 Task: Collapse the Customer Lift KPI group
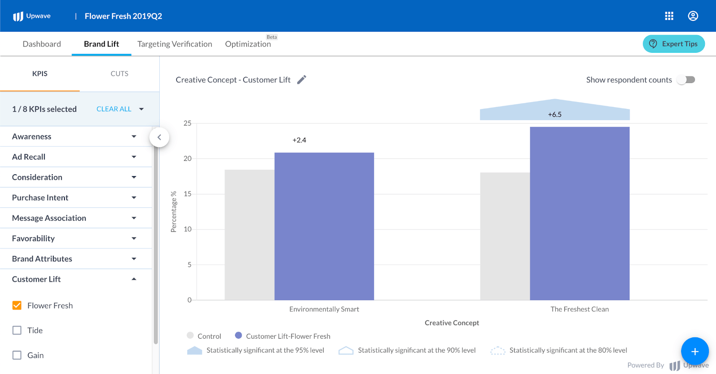[76, 279]
